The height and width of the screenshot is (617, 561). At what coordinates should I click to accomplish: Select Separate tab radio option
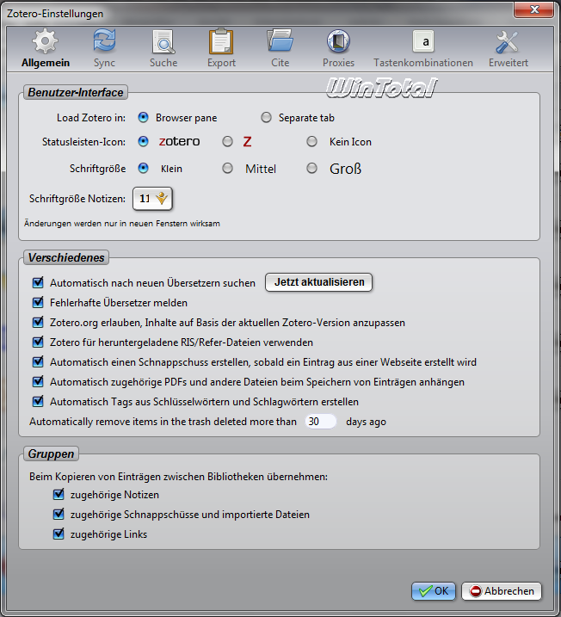[x=267, y=117]
